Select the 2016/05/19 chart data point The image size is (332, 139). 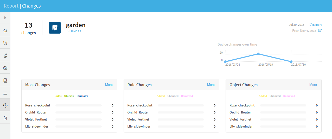258,54
